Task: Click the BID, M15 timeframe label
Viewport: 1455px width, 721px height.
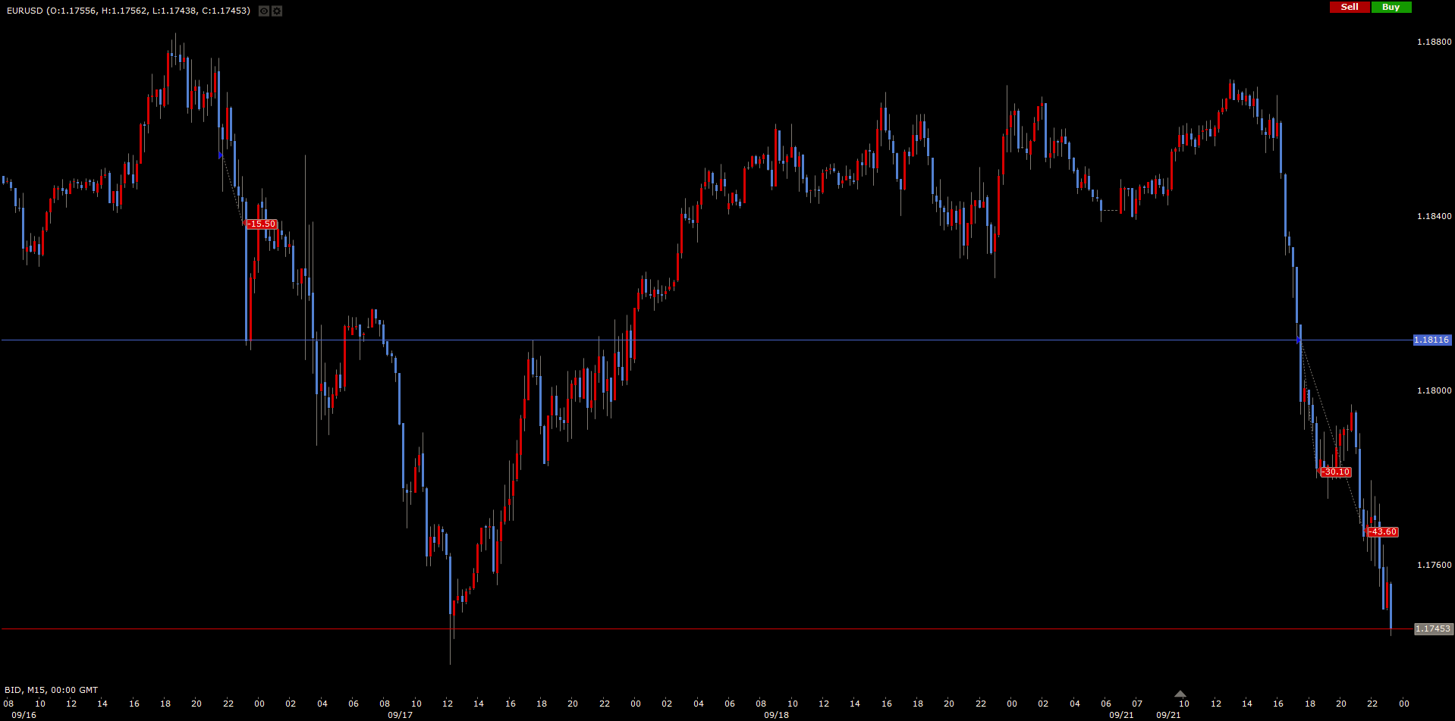Action: click(x=52, y=690)
